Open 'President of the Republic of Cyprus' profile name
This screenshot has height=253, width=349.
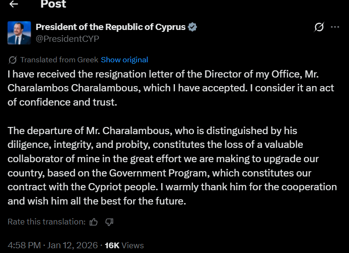tap(110, 27)
